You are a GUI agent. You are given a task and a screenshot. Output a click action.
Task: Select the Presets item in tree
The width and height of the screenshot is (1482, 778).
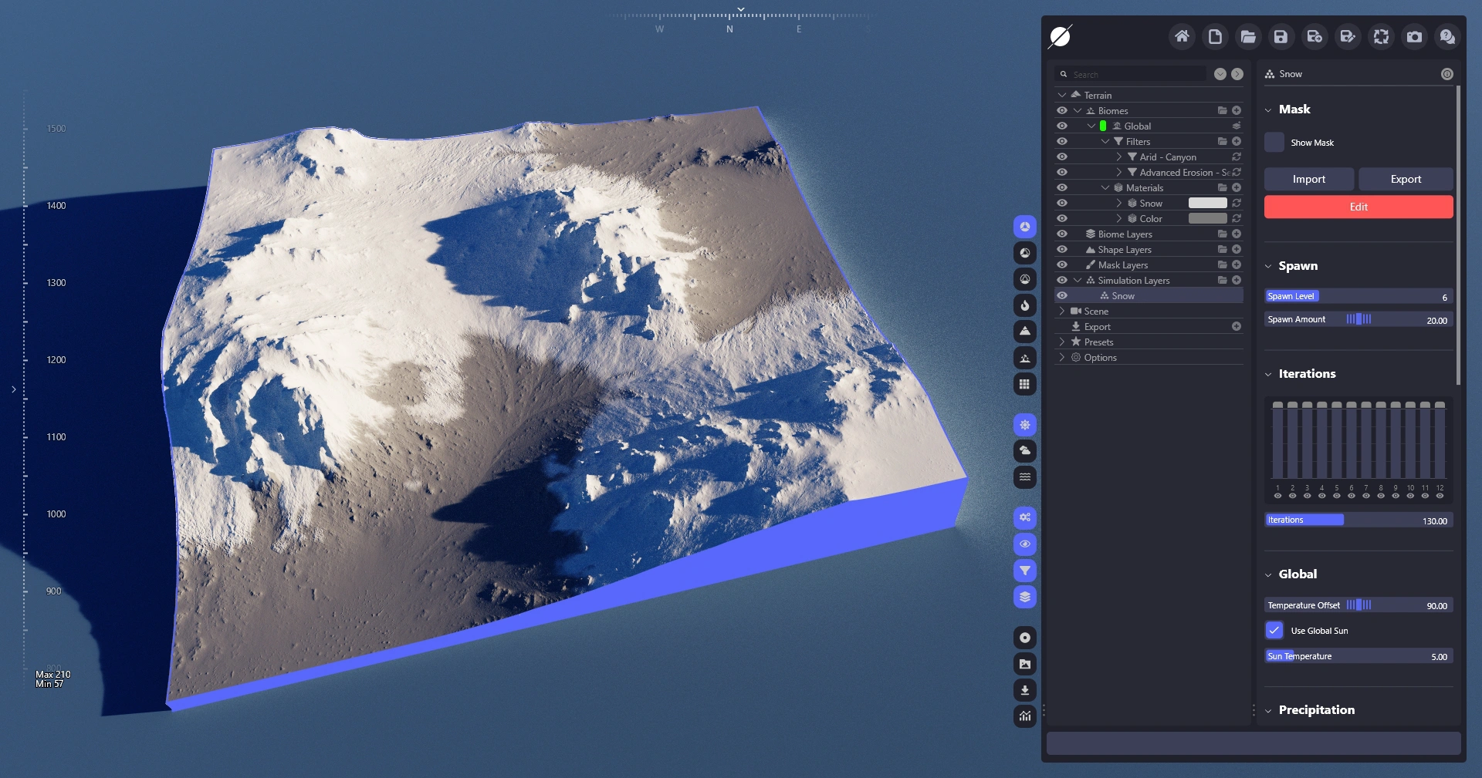pos(1098,342)
